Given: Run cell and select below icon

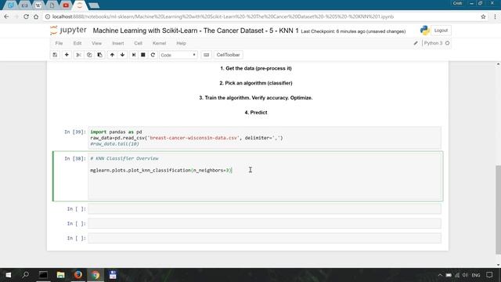Looking at the screenshot, I should [134, 55].
